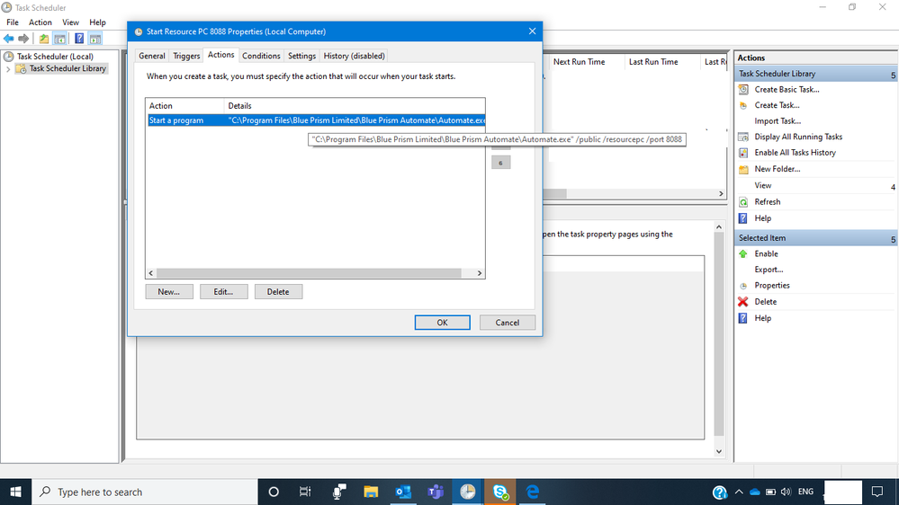899x505 pixels.
Task: Select Task Scheduler (Local) tree root
Action: tap(55, 56)
